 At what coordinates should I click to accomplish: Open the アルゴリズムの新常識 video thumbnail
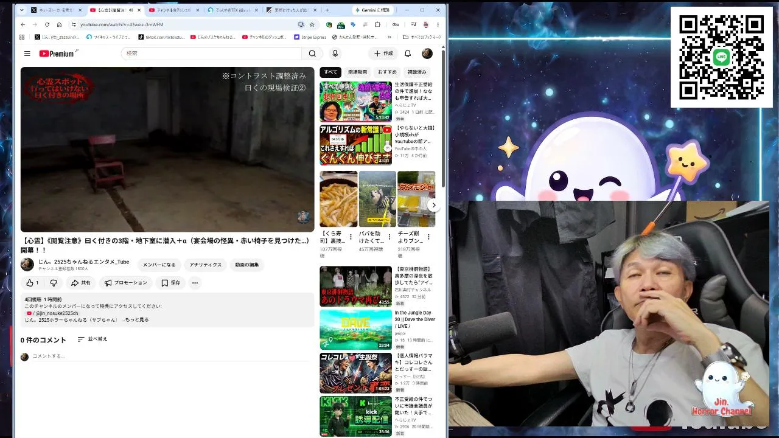pyautogui.click(x=356, y=145)
